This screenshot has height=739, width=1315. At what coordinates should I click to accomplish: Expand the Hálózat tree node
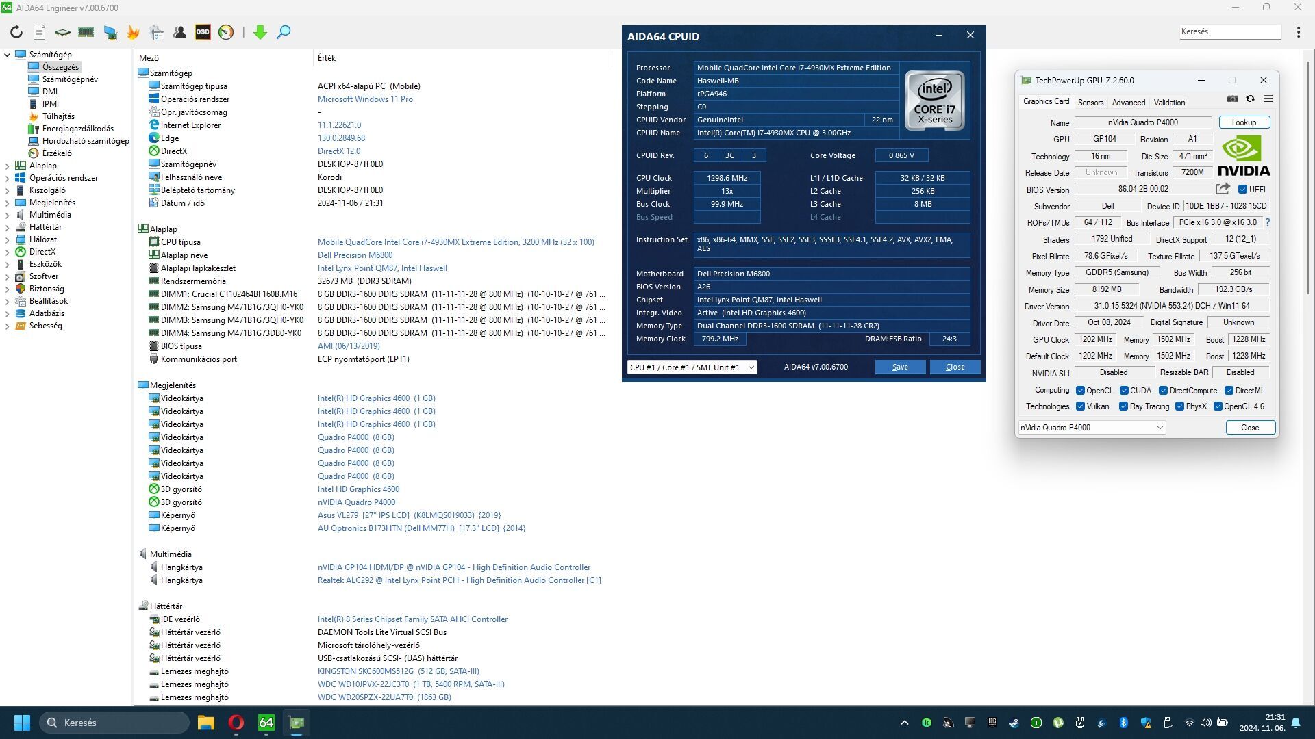[x=7, y=239]
